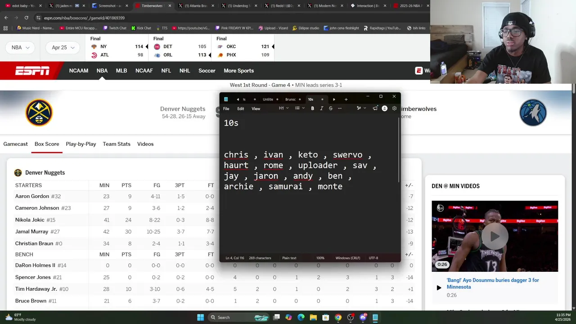Switch to the Atlanta Braves browser tab
Viewport: 576px width, 324px height.
[196, 6]
